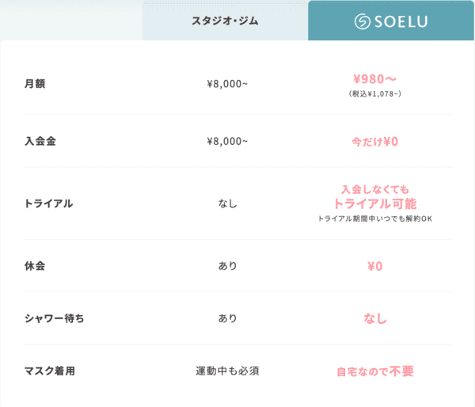
Task: Click the 月額 row label
Action: (35, 84)
